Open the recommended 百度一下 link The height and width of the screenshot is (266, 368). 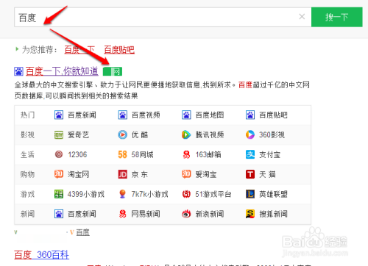[79, 50]
